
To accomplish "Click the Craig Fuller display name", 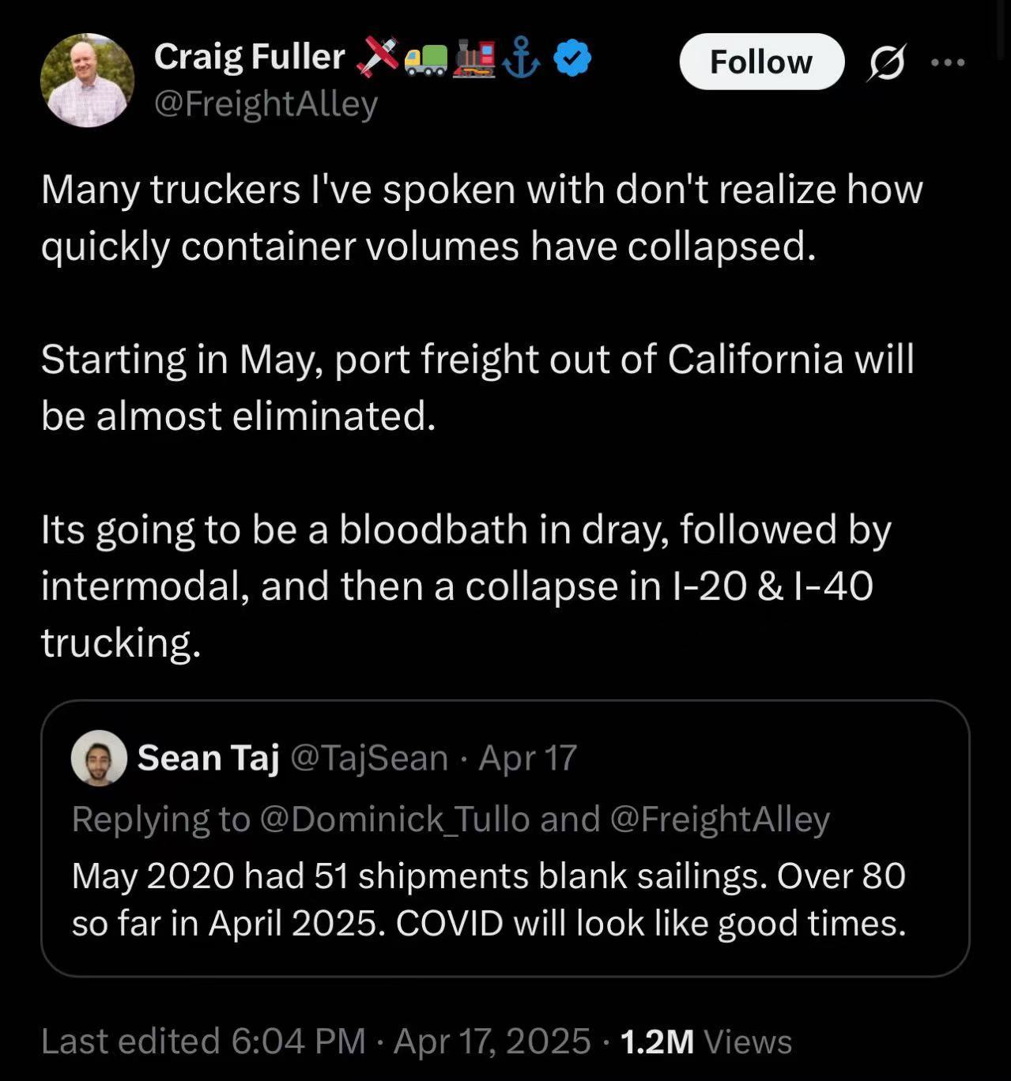I will pyautogui.click(x=249, y=57).
